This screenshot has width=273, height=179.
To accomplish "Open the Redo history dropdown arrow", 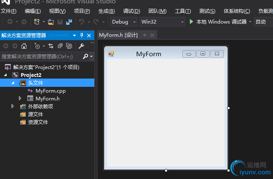I will (x=103, y=22).
